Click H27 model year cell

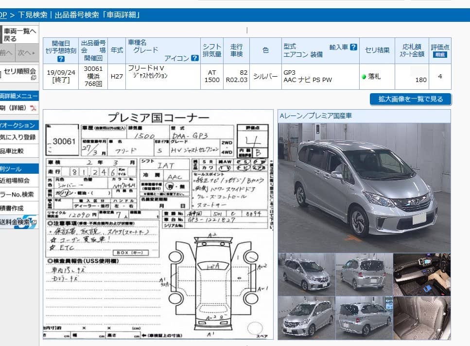point(117,76)
